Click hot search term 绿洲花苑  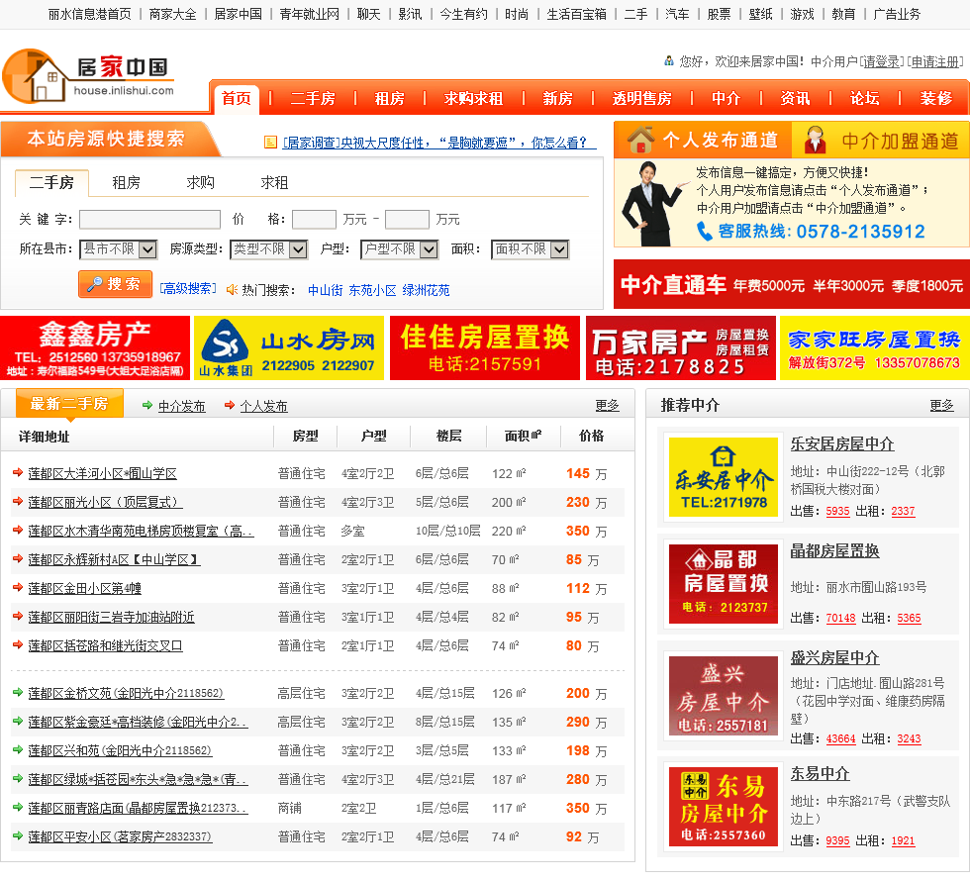427,290
